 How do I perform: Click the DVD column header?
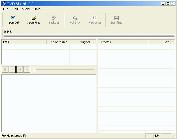[24, 42]
